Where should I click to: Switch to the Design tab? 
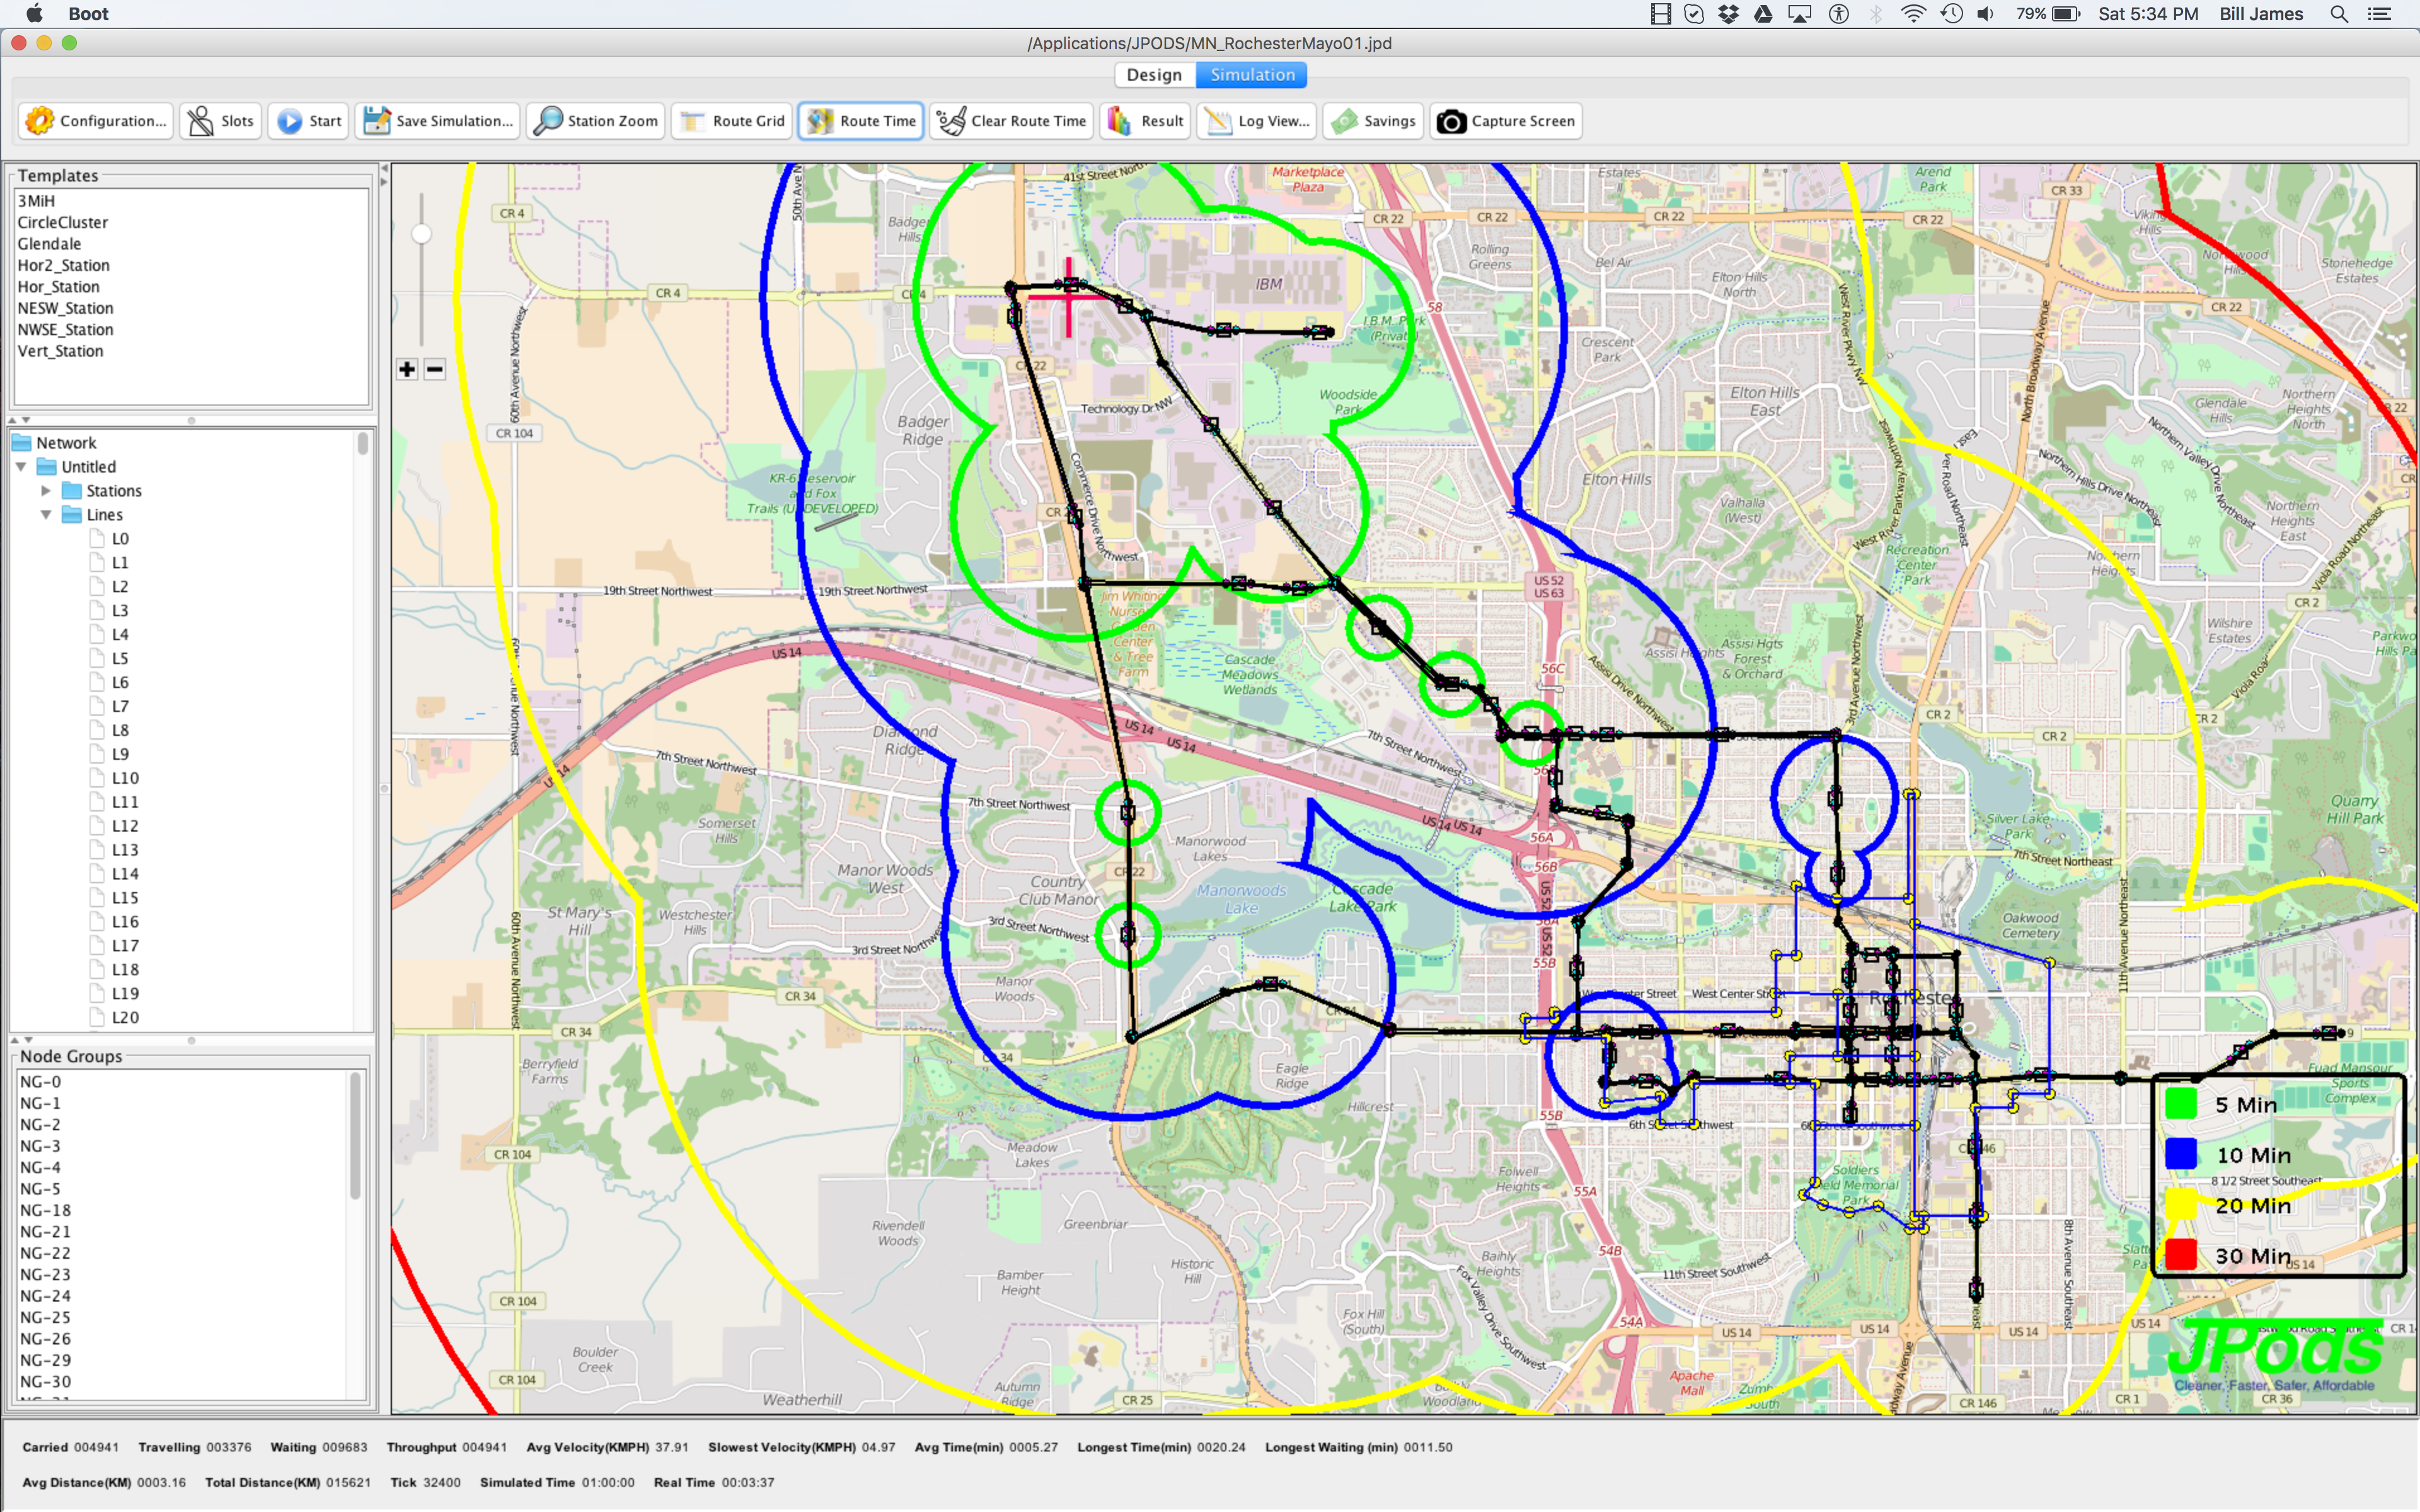coord(1154,75)
